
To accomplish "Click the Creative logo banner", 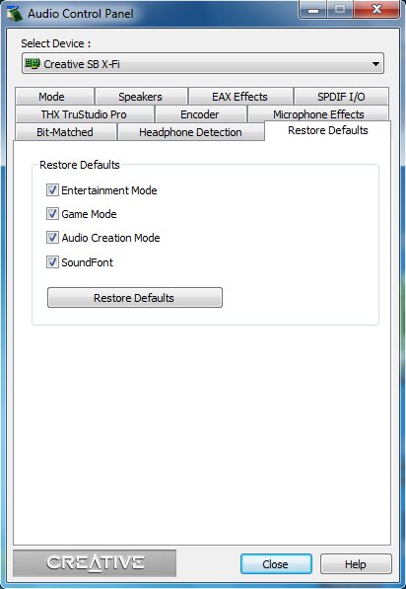I will [95, 563].
